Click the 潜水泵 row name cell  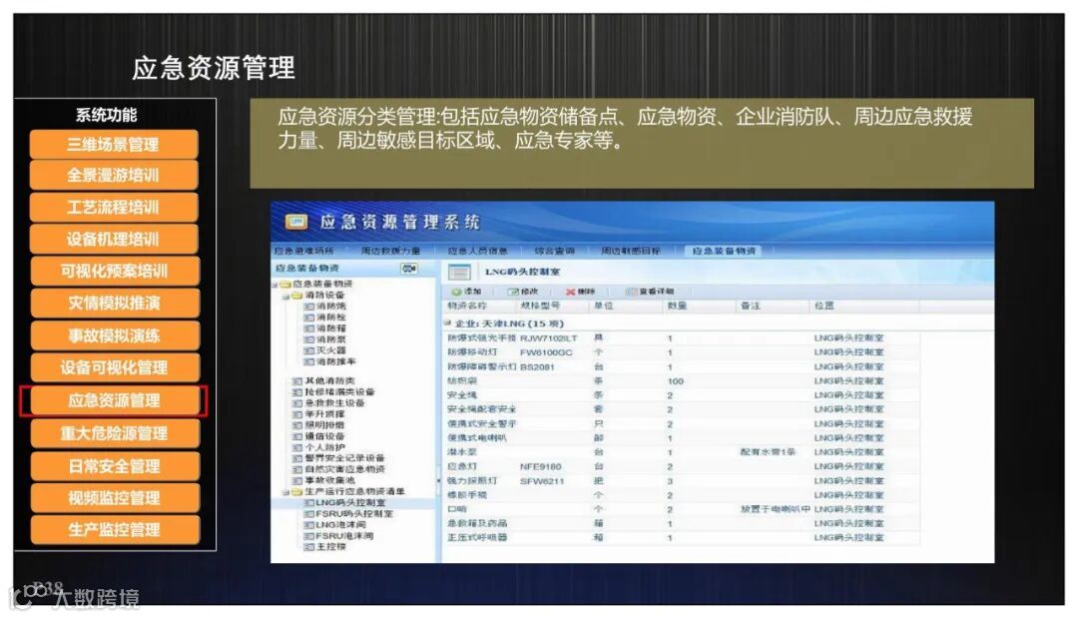[462, 452]
